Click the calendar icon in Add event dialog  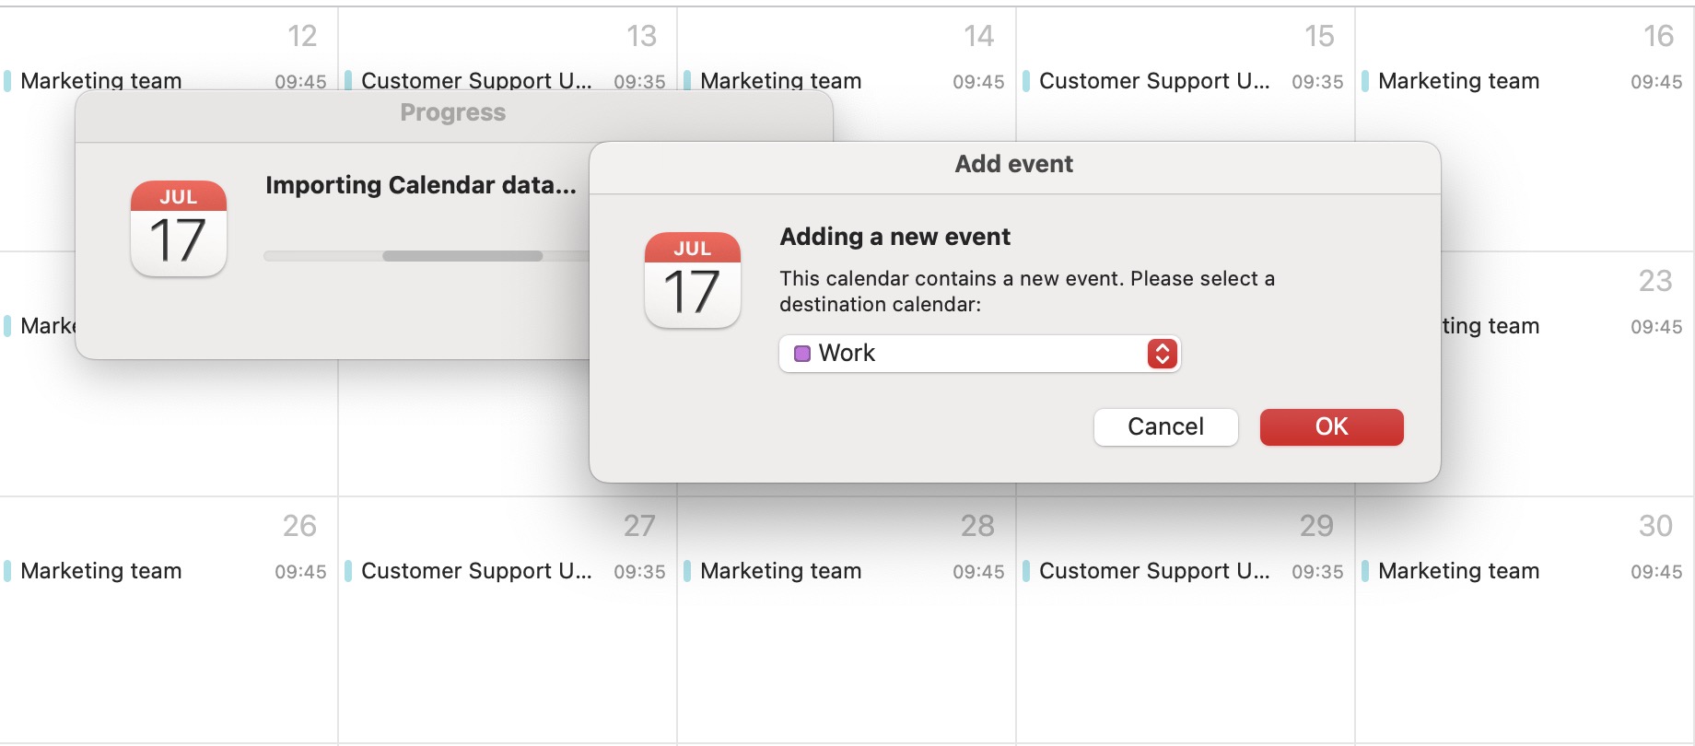pyautogui.click(x=693, y=280)
